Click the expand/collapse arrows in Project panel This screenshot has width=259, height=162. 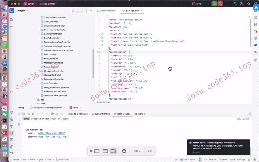pyautogui.click(x=77, y=11)
